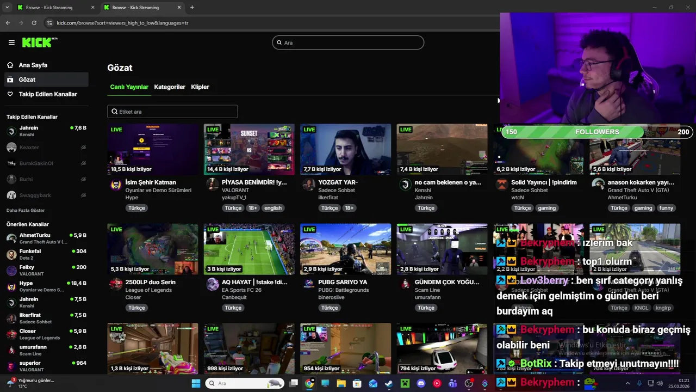This screenshot has height=392, width=696.
Task: Open VALORANT category link under PİYASA BENİMDİR
Action: click(235, 190)
